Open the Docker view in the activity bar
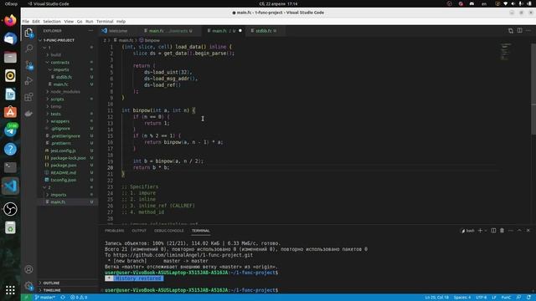536x301 pixels. pos(28,114)
